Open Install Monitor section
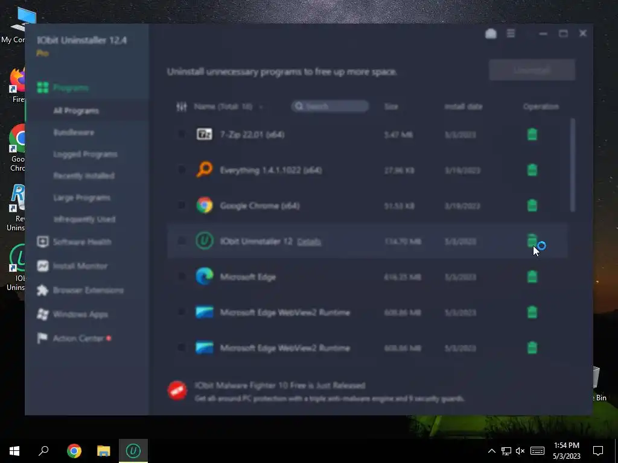618x463 pixels. (72, 266)
